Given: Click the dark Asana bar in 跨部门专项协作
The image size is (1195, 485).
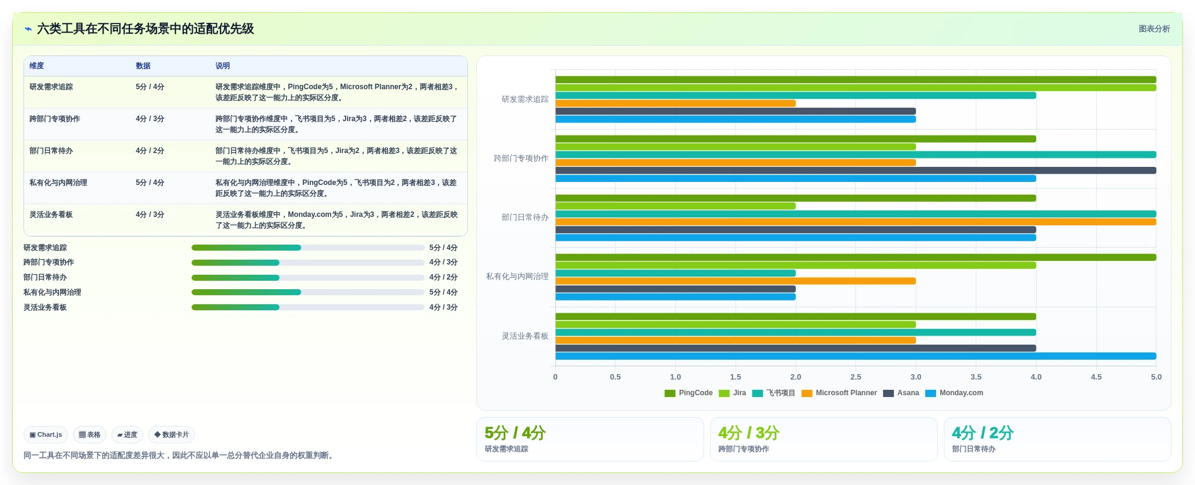Looking at the screenshot, I should coord(855,171).
